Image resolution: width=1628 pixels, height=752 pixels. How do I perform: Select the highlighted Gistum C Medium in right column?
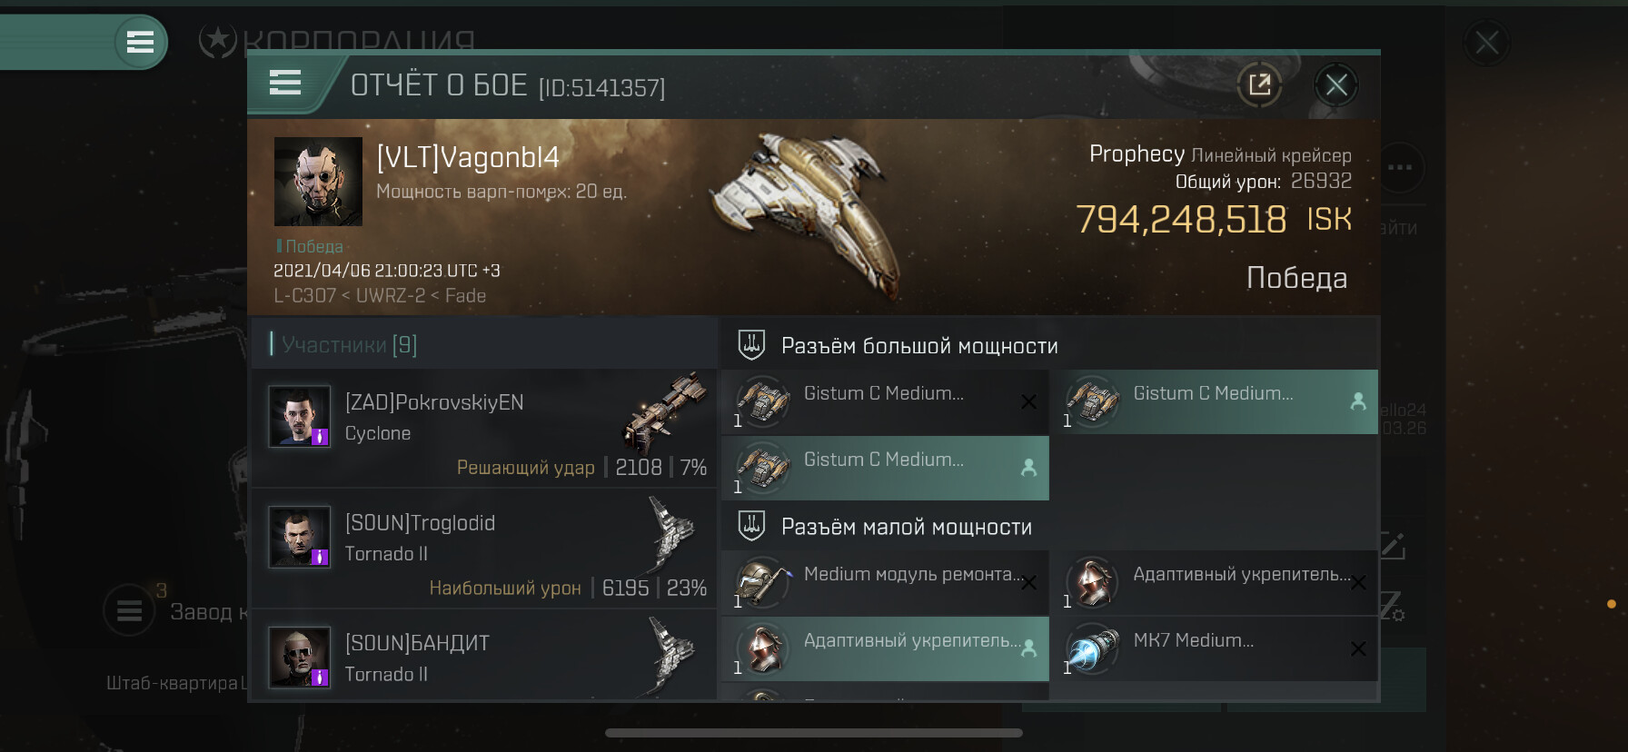coord(1215,401)
